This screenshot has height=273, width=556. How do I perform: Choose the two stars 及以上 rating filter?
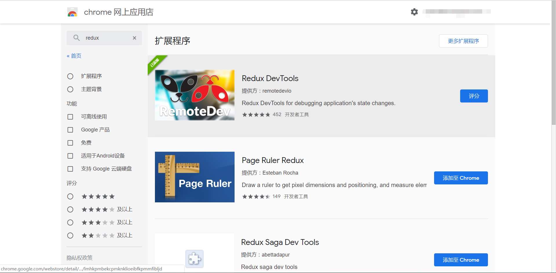[70, 236]
